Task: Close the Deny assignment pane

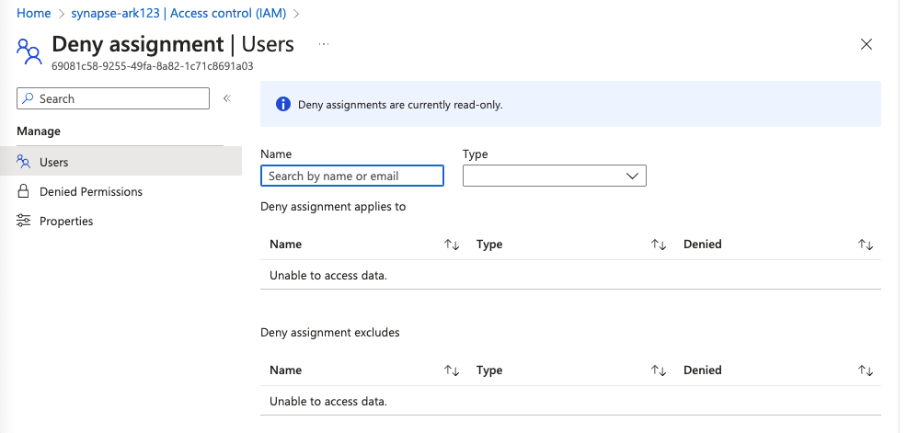Action: (866, 44)
